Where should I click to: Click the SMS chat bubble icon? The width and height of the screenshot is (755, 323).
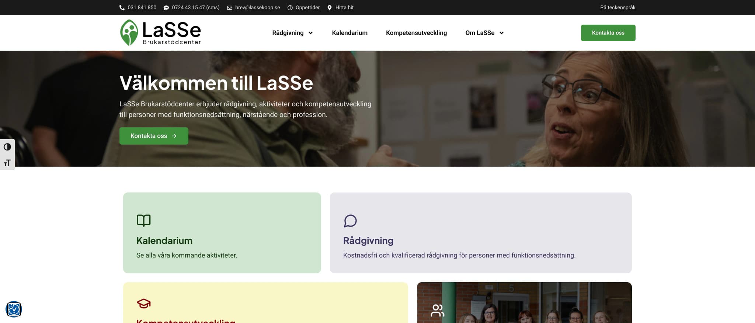point(166,8)
